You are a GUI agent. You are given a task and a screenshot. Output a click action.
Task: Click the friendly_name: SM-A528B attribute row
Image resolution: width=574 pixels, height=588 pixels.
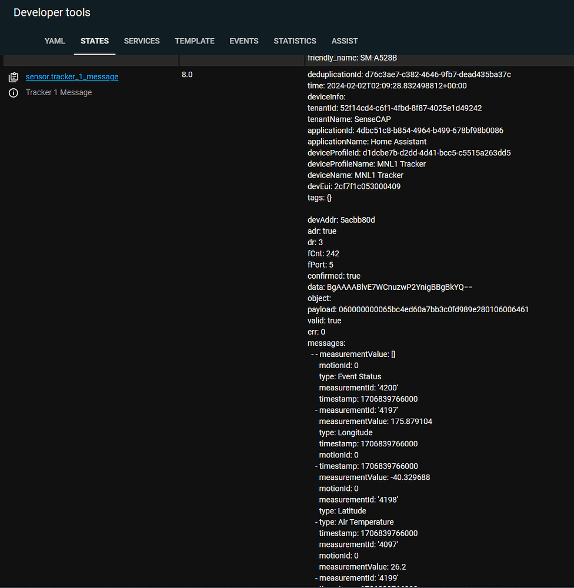(x=352, y=58)
